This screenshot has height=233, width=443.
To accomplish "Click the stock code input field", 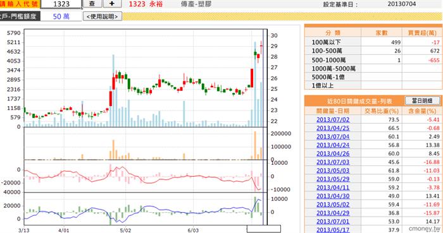I will click(61, 4).
